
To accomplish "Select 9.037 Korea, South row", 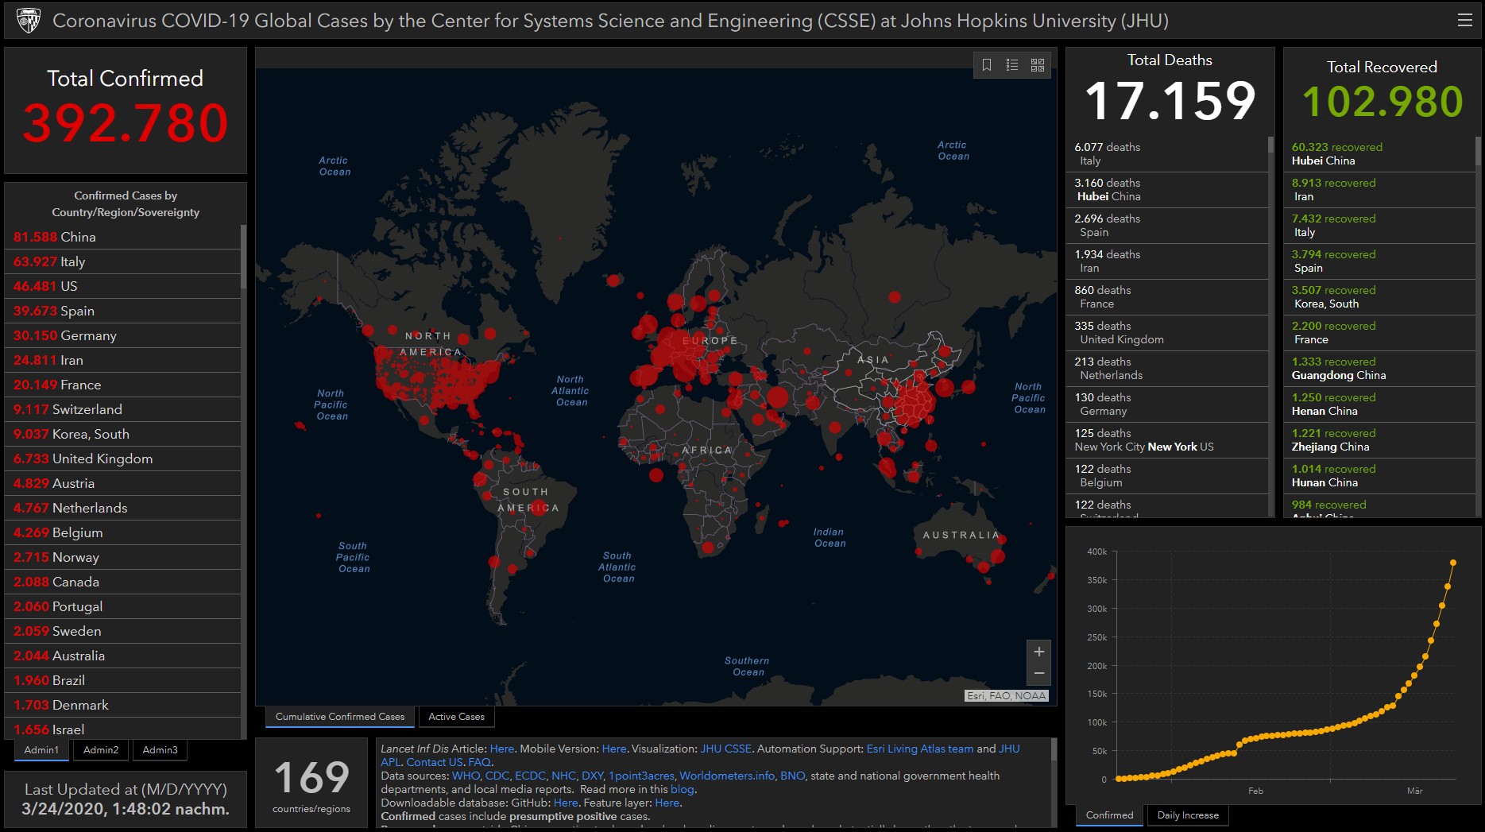I will (x=122, y=434).
